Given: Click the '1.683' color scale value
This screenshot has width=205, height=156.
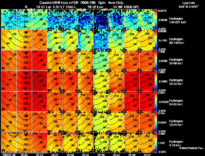Looking at the screenshot, I should [161, 72].
